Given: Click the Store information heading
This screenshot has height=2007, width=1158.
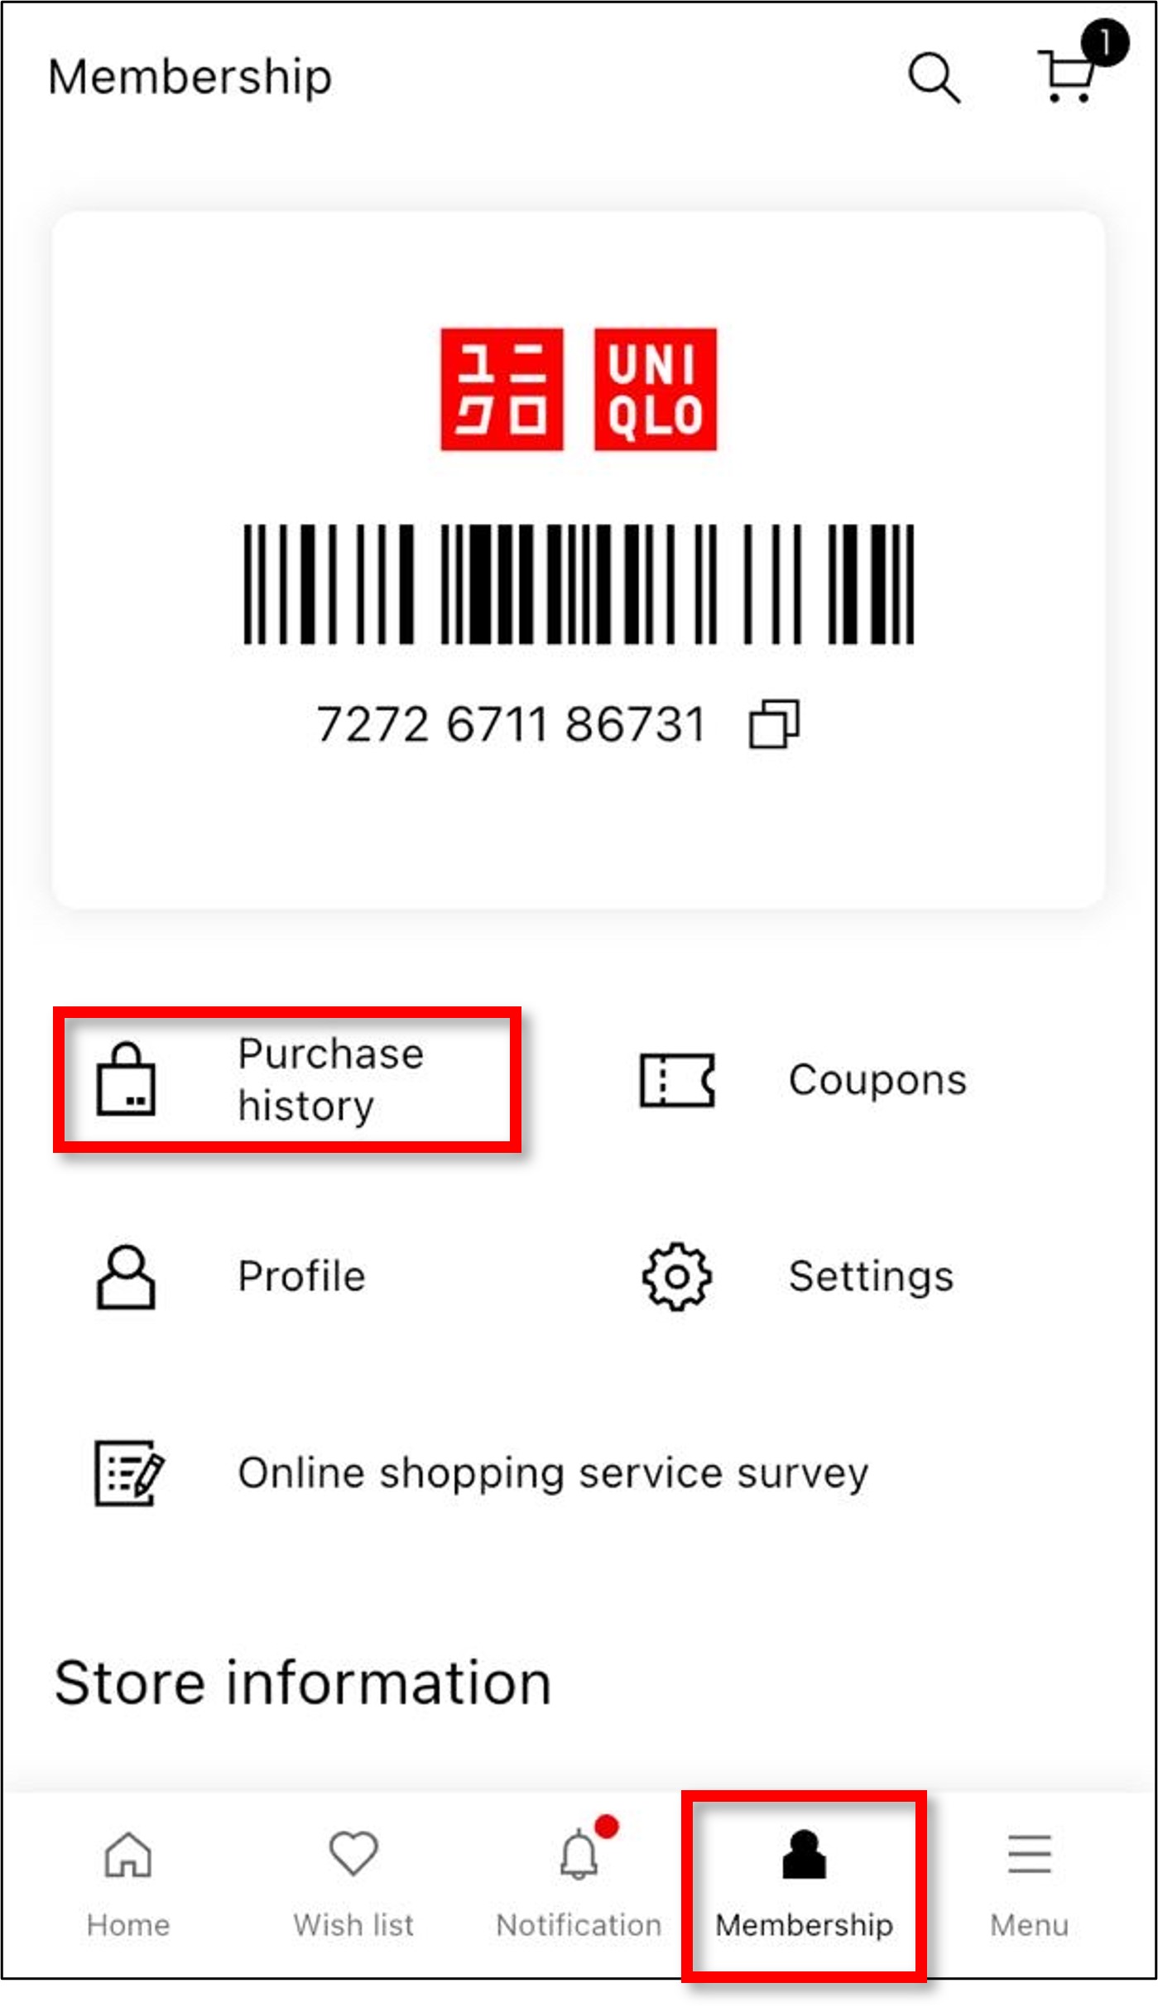Looking at the screenshot, I should [303, 1683].
